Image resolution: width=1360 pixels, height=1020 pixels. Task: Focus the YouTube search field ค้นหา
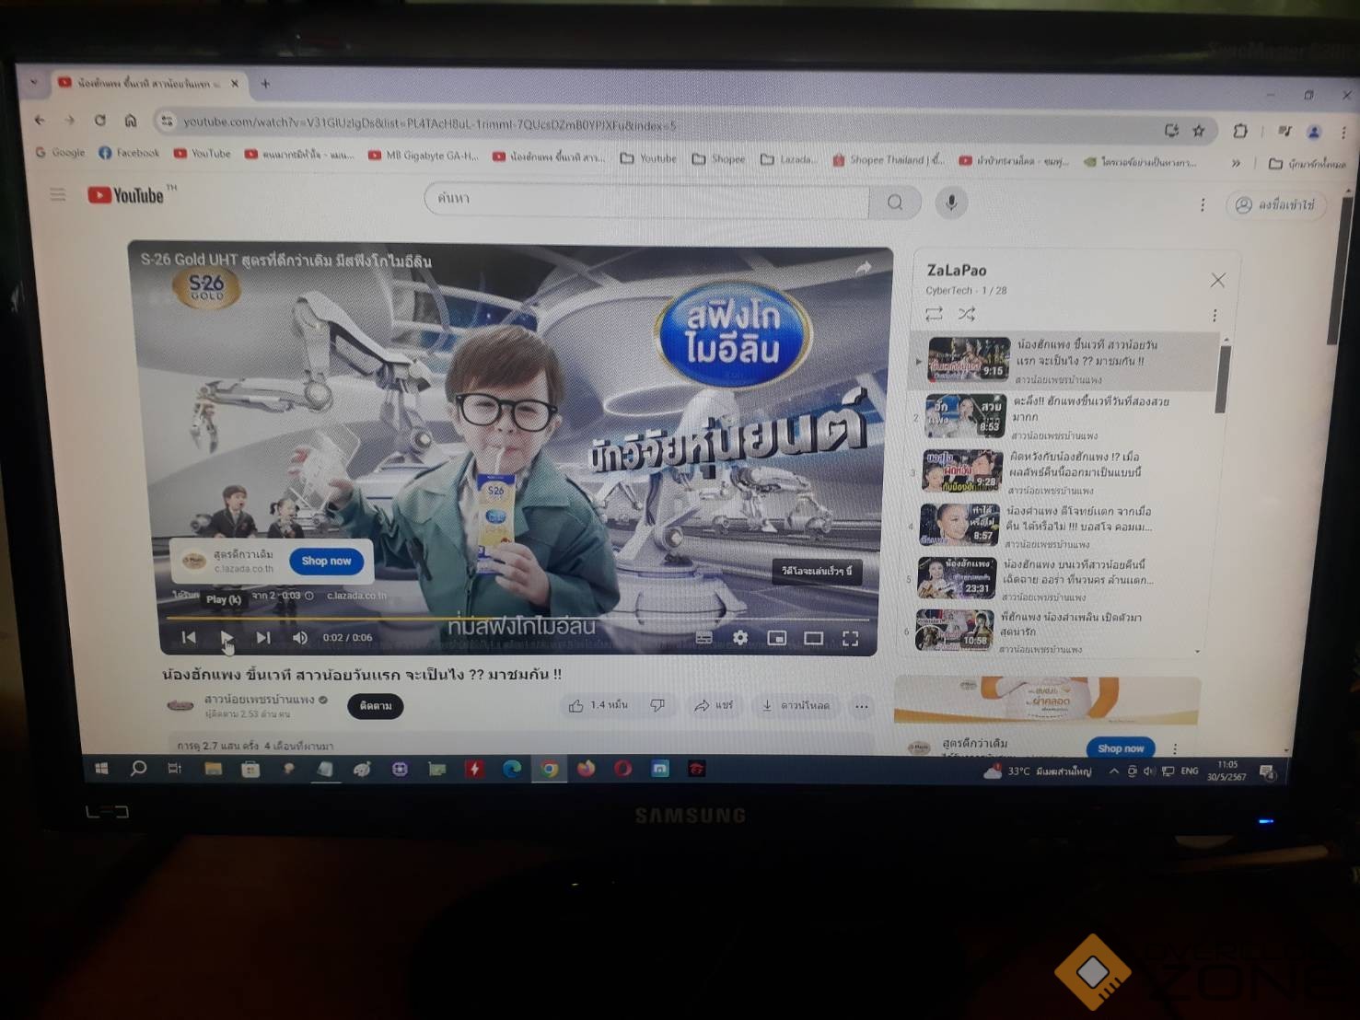point(647,200)
